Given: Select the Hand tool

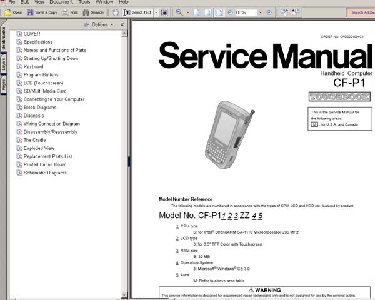Looking at the screenshot, I should coord(115,12).
